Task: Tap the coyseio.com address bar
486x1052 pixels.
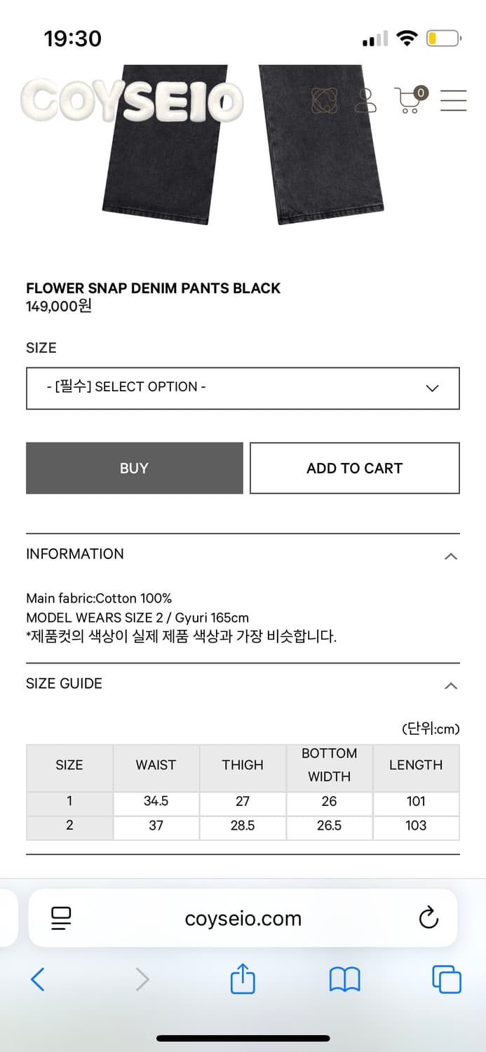Action: tap(243, 918)
